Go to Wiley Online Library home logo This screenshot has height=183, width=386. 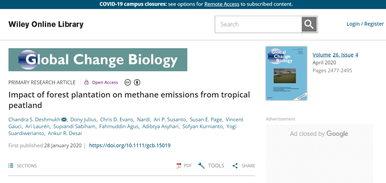[x=46, y=24]
